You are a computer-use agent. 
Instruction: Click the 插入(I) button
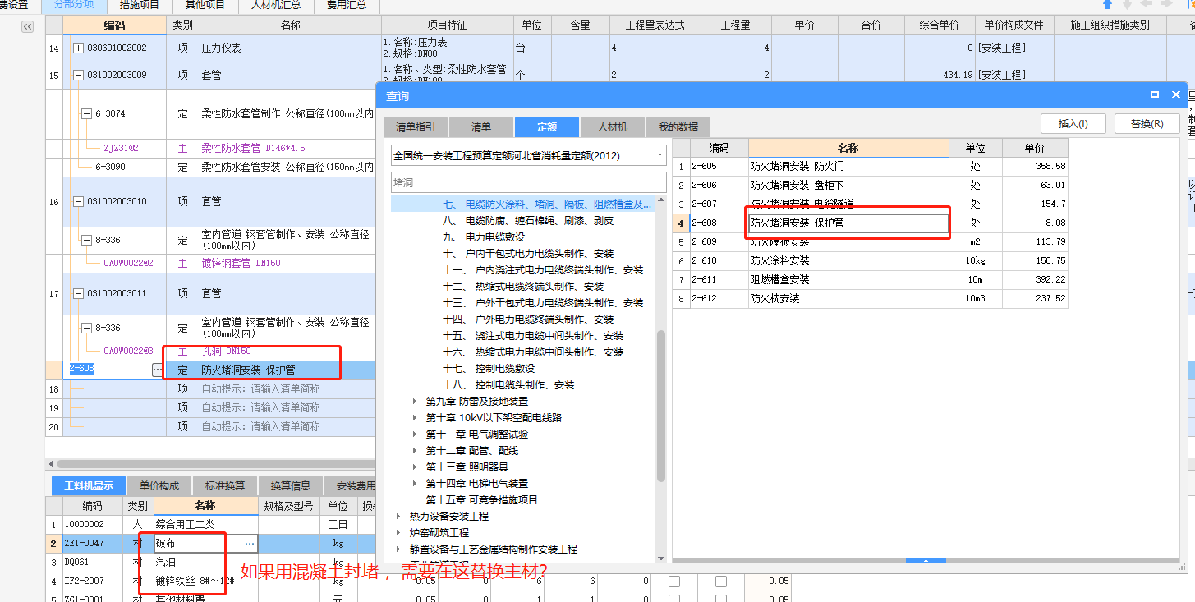pyautogui.click(x=1073, y=124)
